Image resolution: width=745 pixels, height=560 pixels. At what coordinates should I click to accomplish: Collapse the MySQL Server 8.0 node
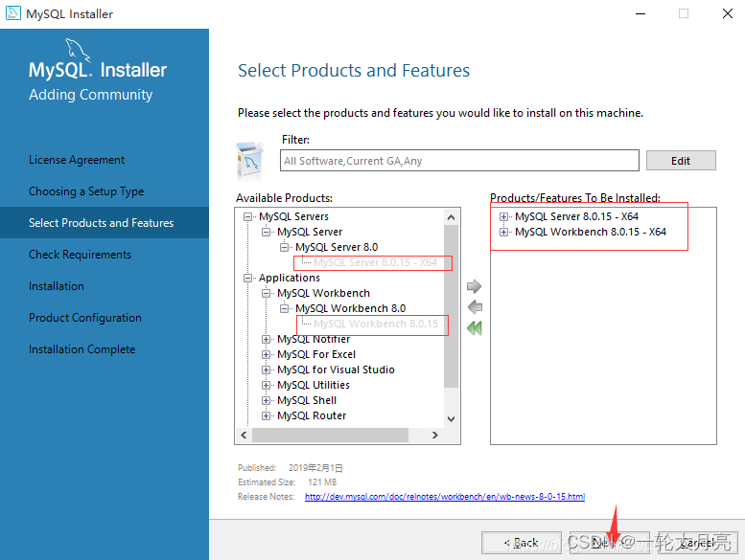tap(284, 247)
